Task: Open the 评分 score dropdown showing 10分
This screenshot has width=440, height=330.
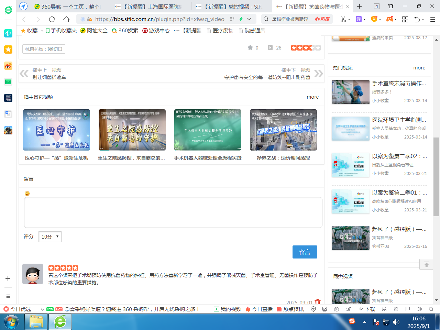Action: tap(50, 236)
